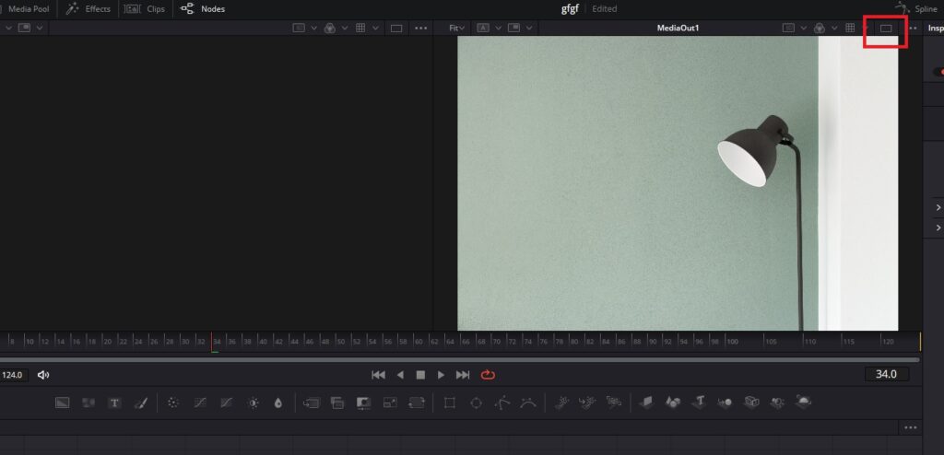Toggle the red Inspector enable switch
The width and height of the screenshot is (944, 455).
coord(938,72)
